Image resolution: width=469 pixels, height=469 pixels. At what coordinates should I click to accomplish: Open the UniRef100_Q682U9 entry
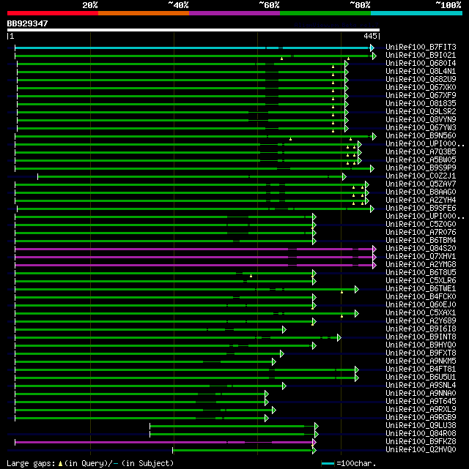coord(421,80)
